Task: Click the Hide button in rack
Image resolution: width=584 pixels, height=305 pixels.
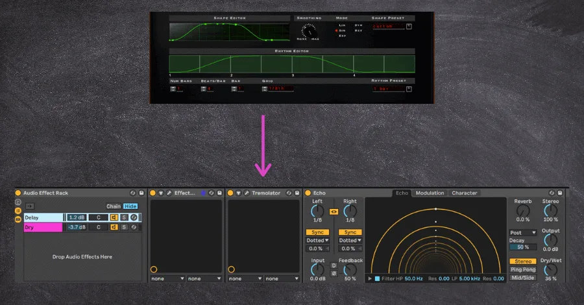Action: pyautogui.click(x=130, y=206)
